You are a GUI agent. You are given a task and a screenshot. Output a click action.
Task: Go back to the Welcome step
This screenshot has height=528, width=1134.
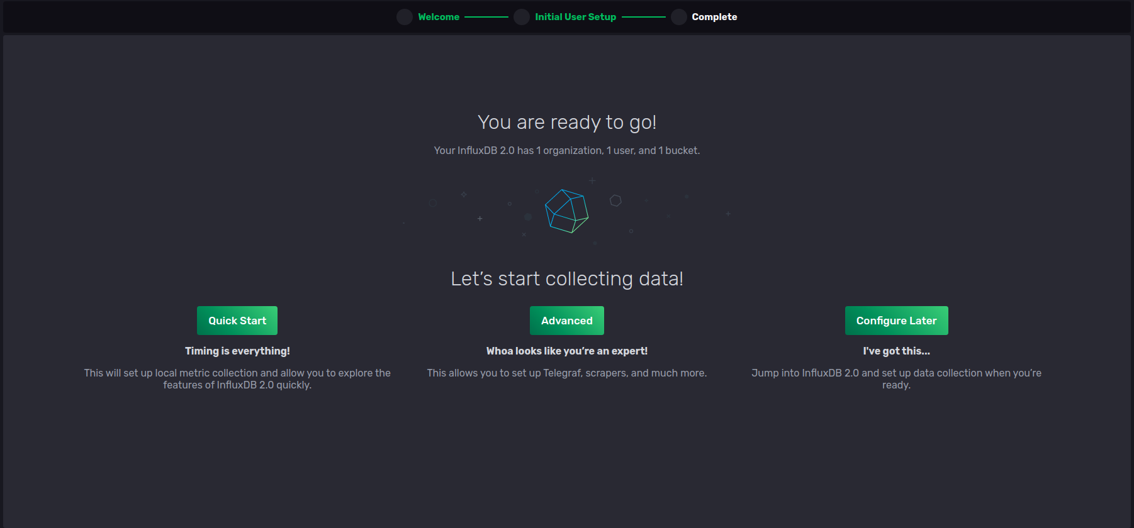click(x=439, y=17)
